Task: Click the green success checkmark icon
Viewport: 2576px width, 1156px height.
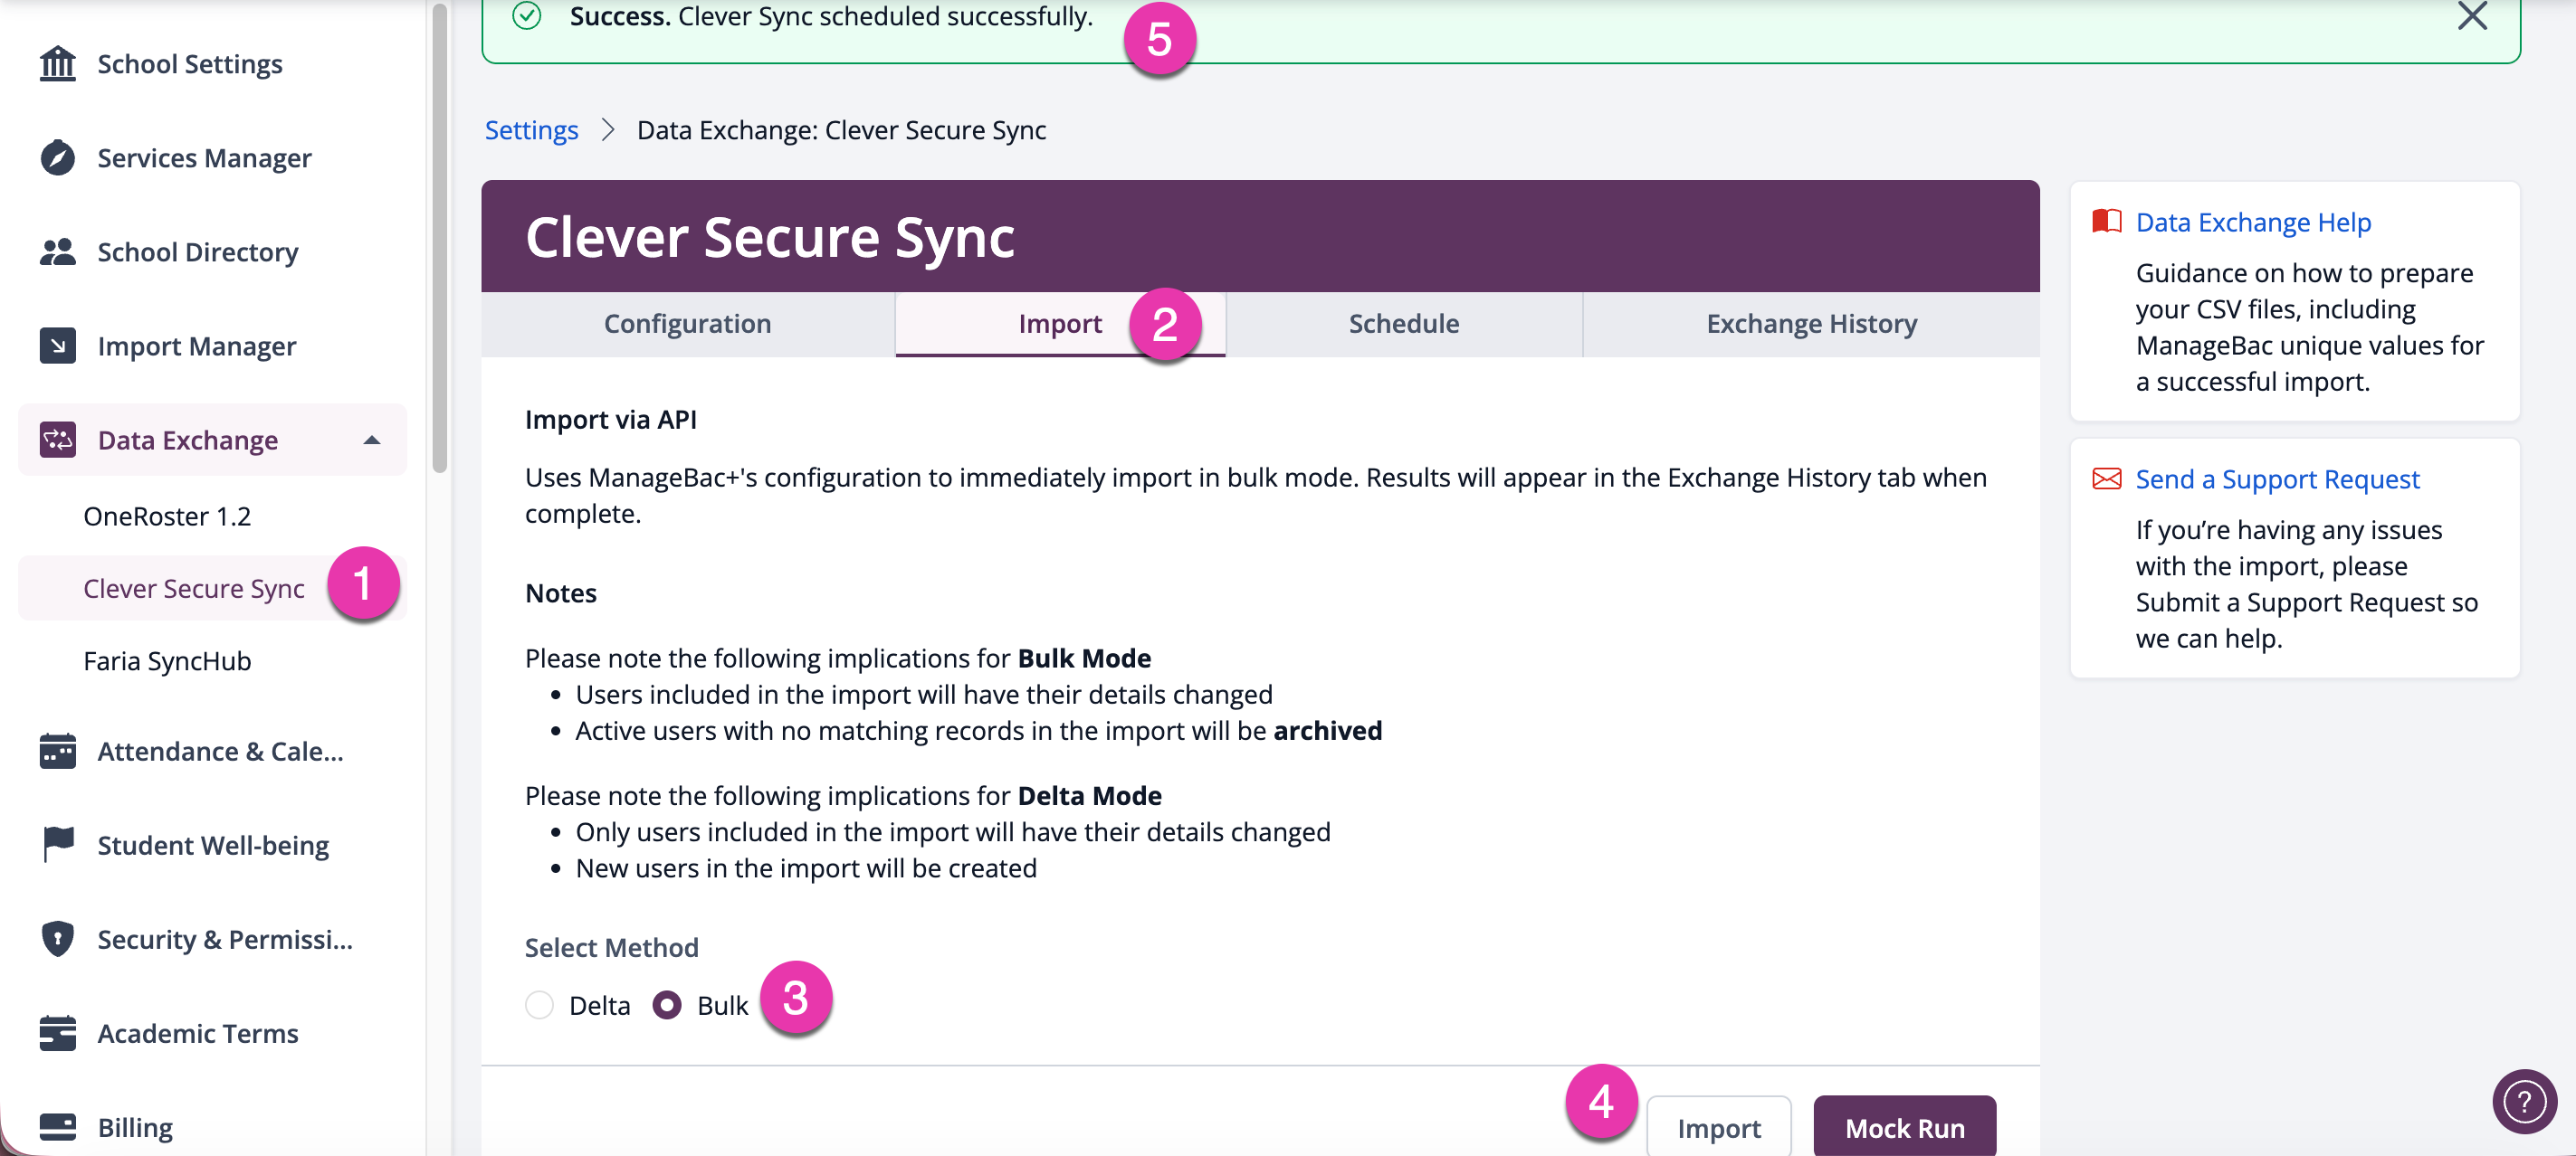Action: tap(527, 16)
